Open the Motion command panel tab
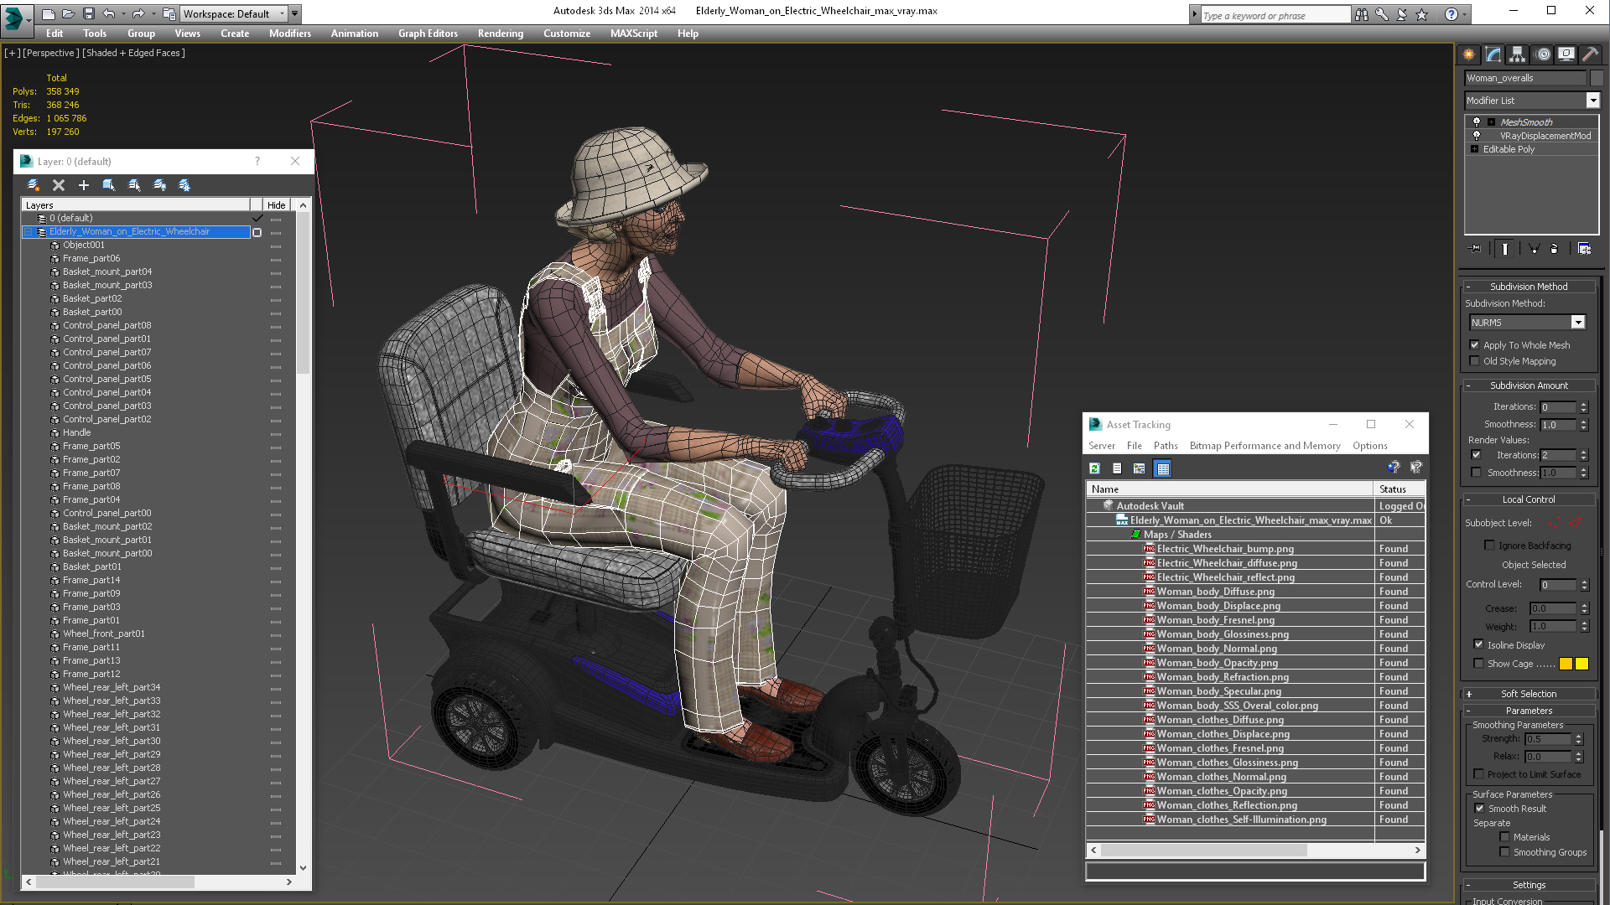Viewport: 1610px width, 905px height. (x=1543, y=54)
